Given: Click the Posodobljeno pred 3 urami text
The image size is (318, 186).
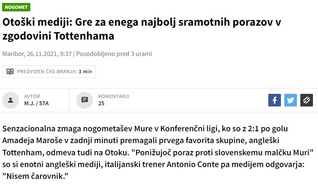Looking at the screenshot, I should (x=114, y=54).
